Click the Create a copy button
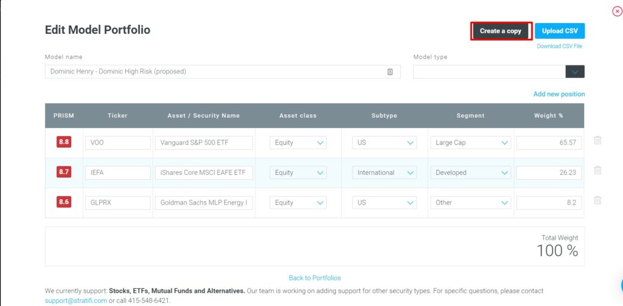 coord(501,31)
